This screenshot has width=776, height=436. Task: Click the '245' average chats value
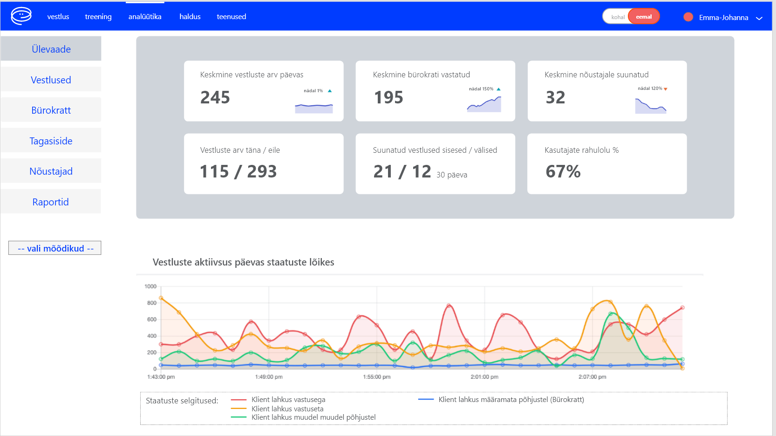pyautogui.click(x=215, y=97)
